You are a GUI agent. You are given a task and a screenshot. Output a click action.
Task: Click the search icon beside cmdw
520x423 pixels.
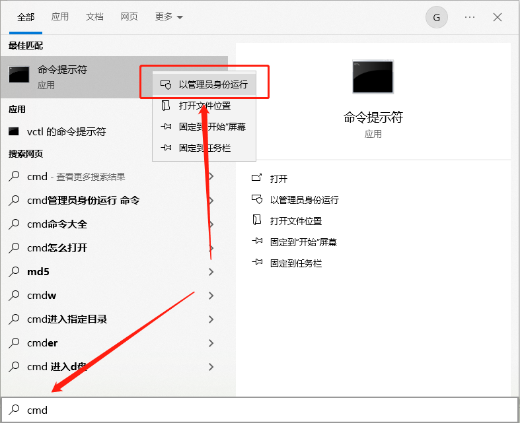(14, 295)
